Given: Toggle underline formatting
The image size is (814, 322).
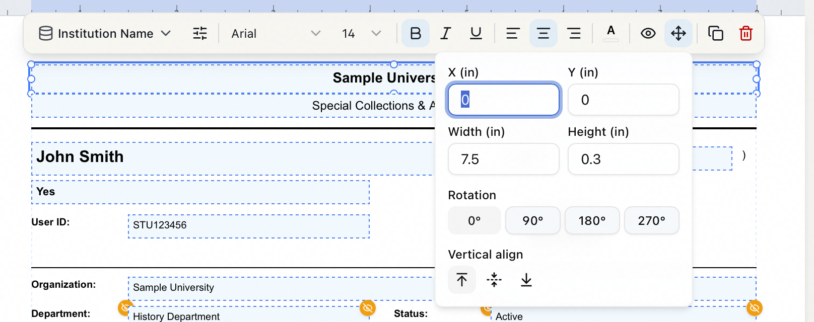Looking at the screenshot, I should pyautogui.click(x=476, y=34).
